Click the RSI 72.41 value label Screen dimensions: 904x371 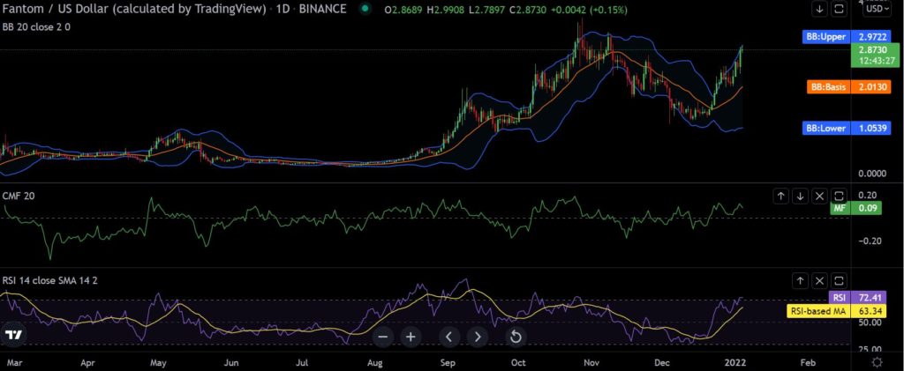coord(855,297)
